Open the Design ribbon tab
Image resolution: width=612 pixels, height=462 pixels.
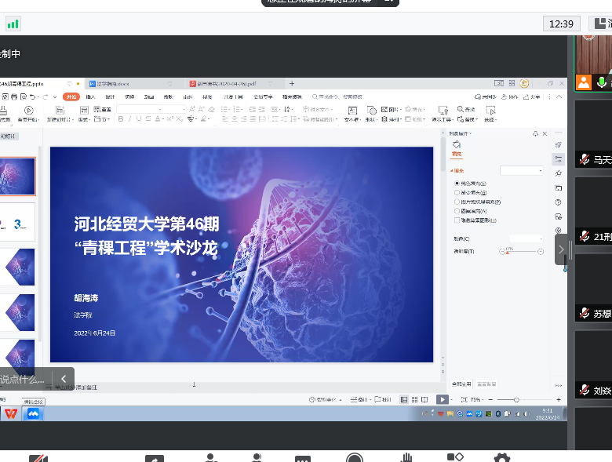click(x=110, y=96)
